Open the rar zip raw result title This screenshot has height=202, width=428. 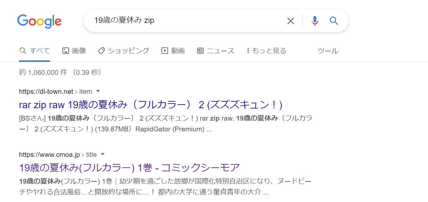[150, 105]
